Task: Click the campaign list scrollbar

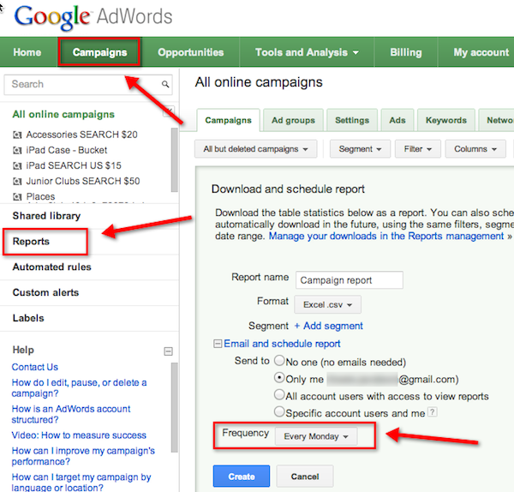Action: point(175,159)
